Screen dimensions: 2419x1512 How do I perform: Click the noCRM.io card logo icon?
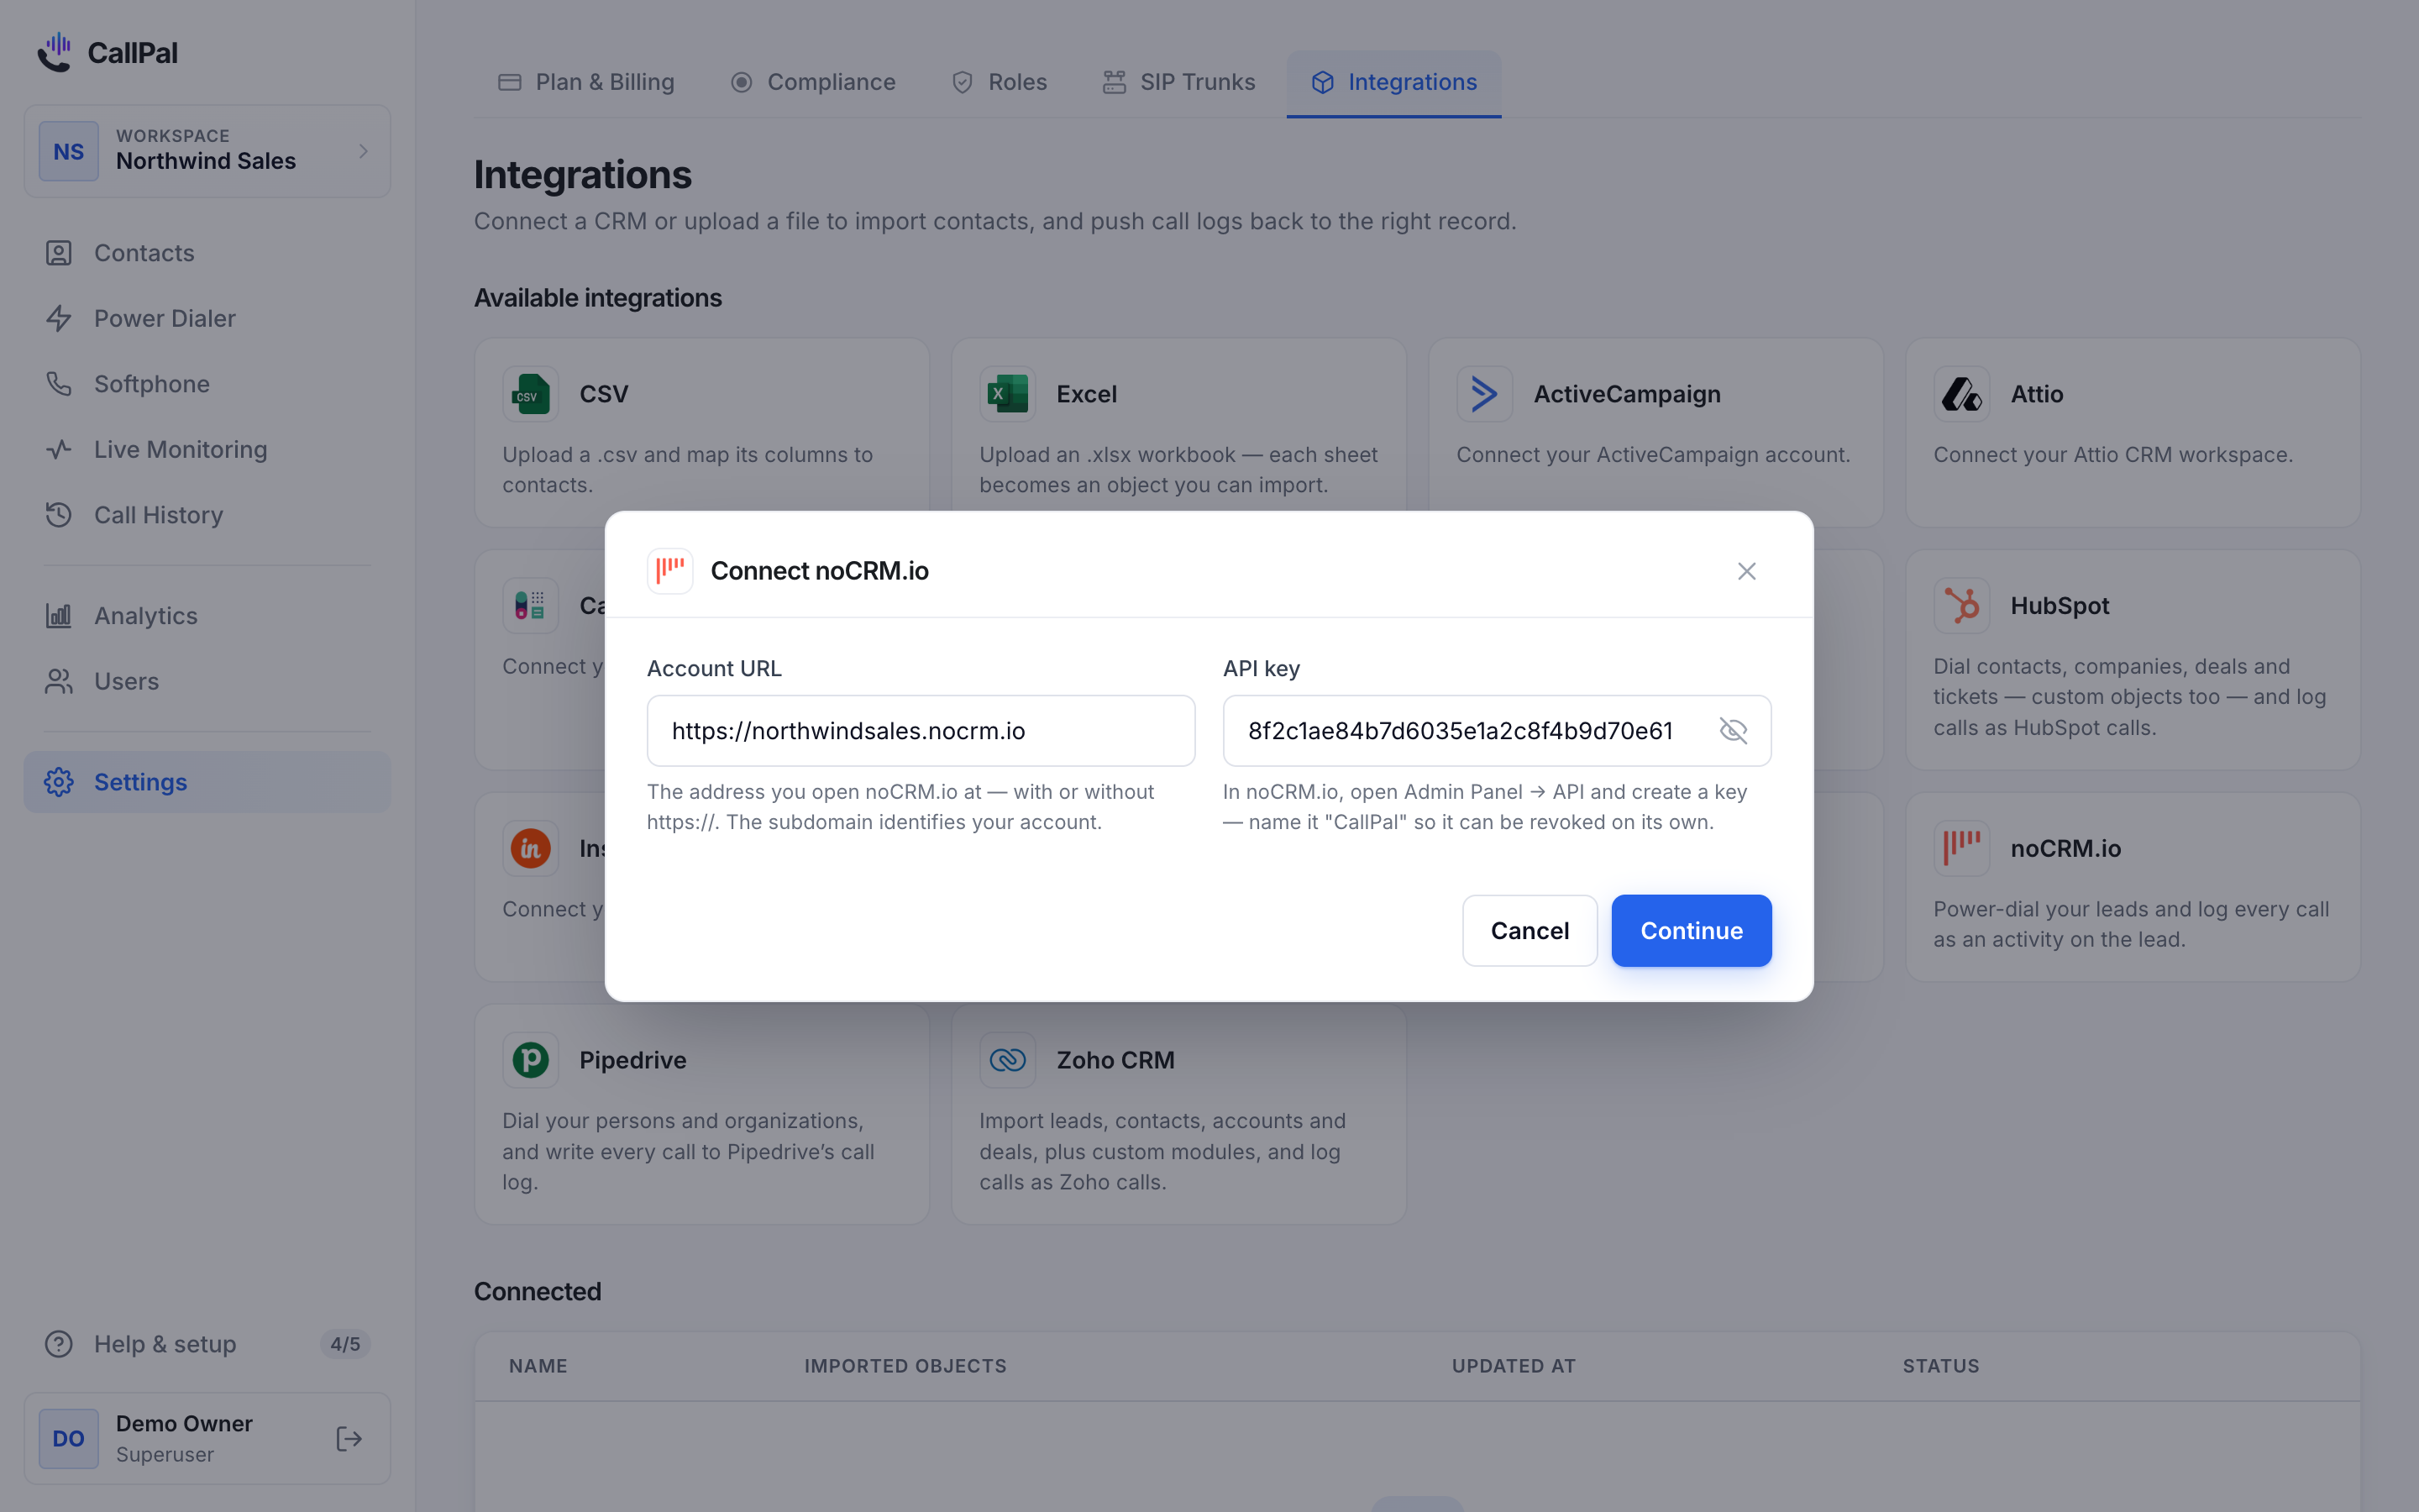[1961, 848]
